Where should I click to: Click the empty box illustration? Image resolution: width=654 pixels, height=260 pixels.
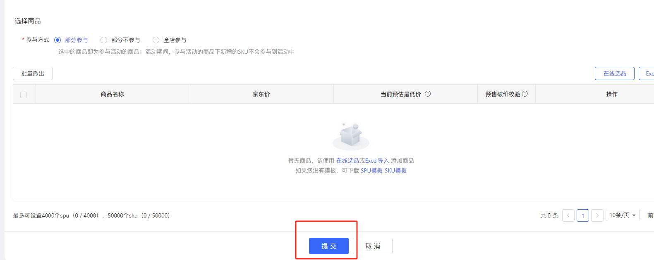coord(351,136)
